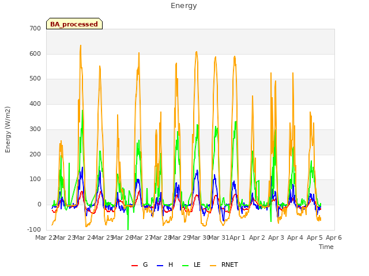Click the -100 y-axis tick label
369x276 pixels.
tap(34, 229)
